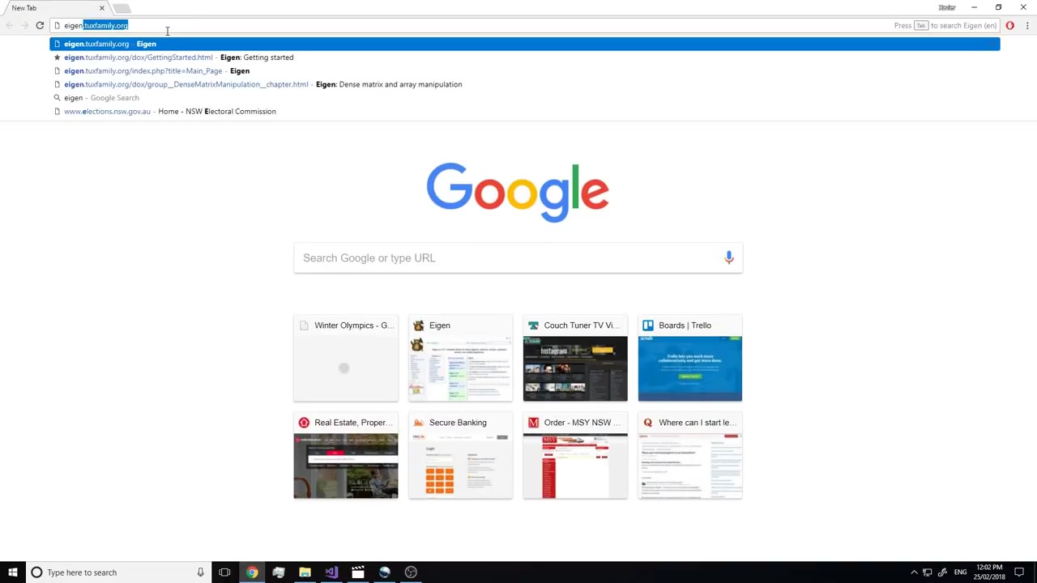The height and width of the screenshot is (583, 1037).
Task: Pick the index.php Main_Page suggestion
Action: tap(525, 70)
